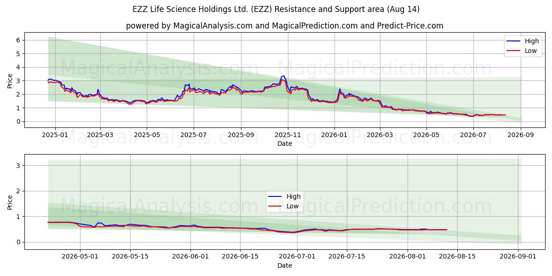Screen dimensions: 552x276
Task: Click the '2026-05-01' tick label in bottom chart
Action: [80, 257]
